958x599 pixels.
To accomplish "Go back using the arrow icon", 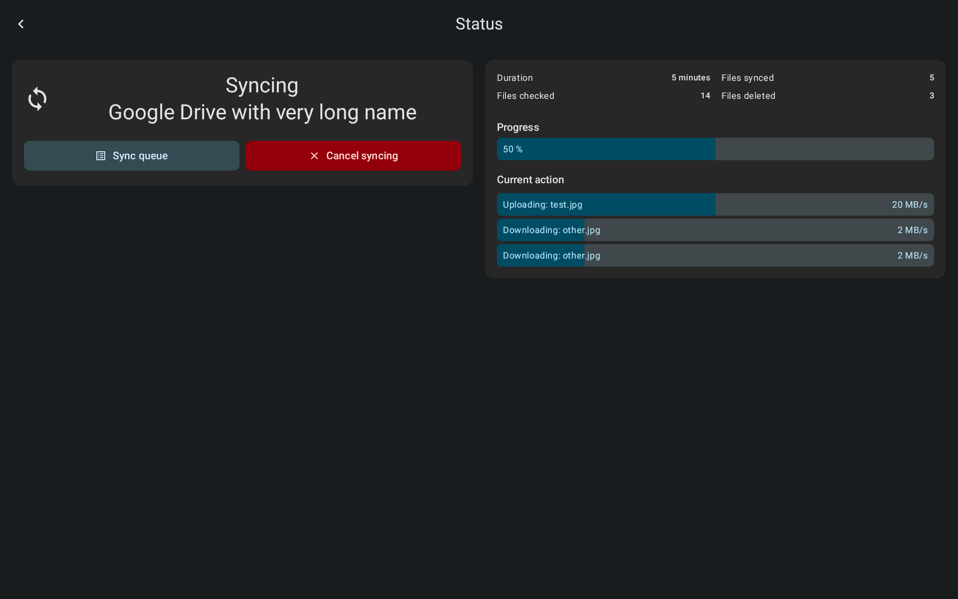I will [21, 24].
